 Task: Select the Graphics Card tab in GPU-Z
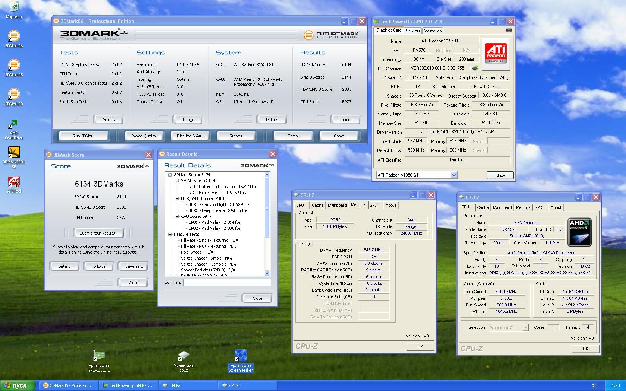389,30
